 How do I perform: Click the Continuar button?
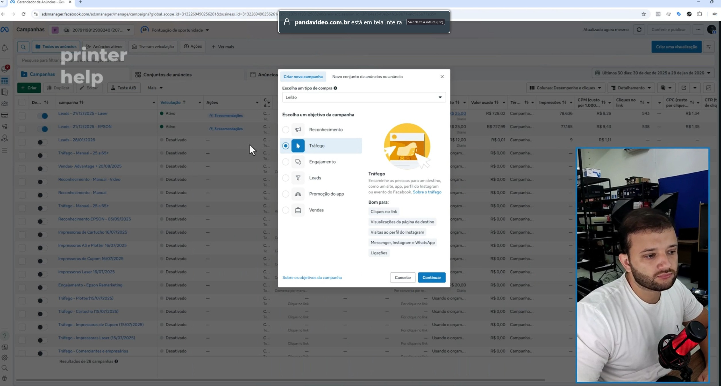[x=432, y=278]
